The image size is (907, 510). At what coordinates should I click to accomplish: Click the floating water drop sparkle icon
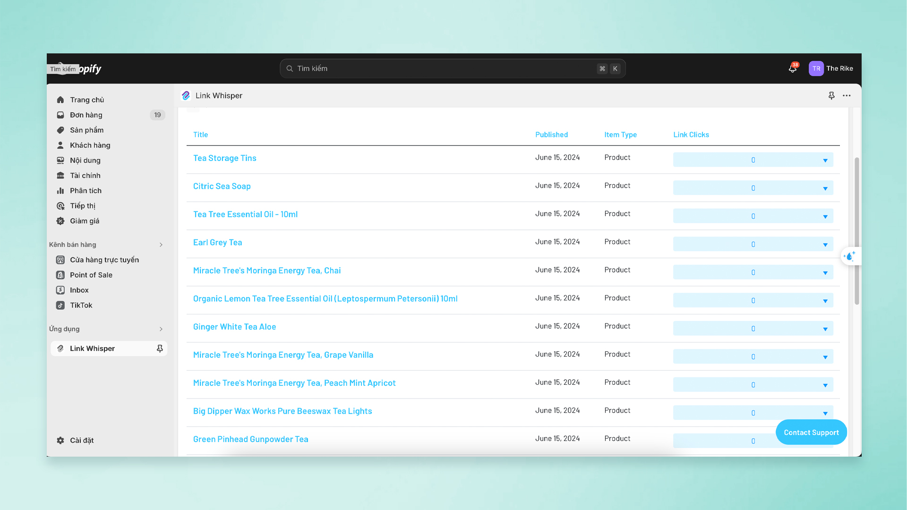pyautogui.click(x=849, y=256)
